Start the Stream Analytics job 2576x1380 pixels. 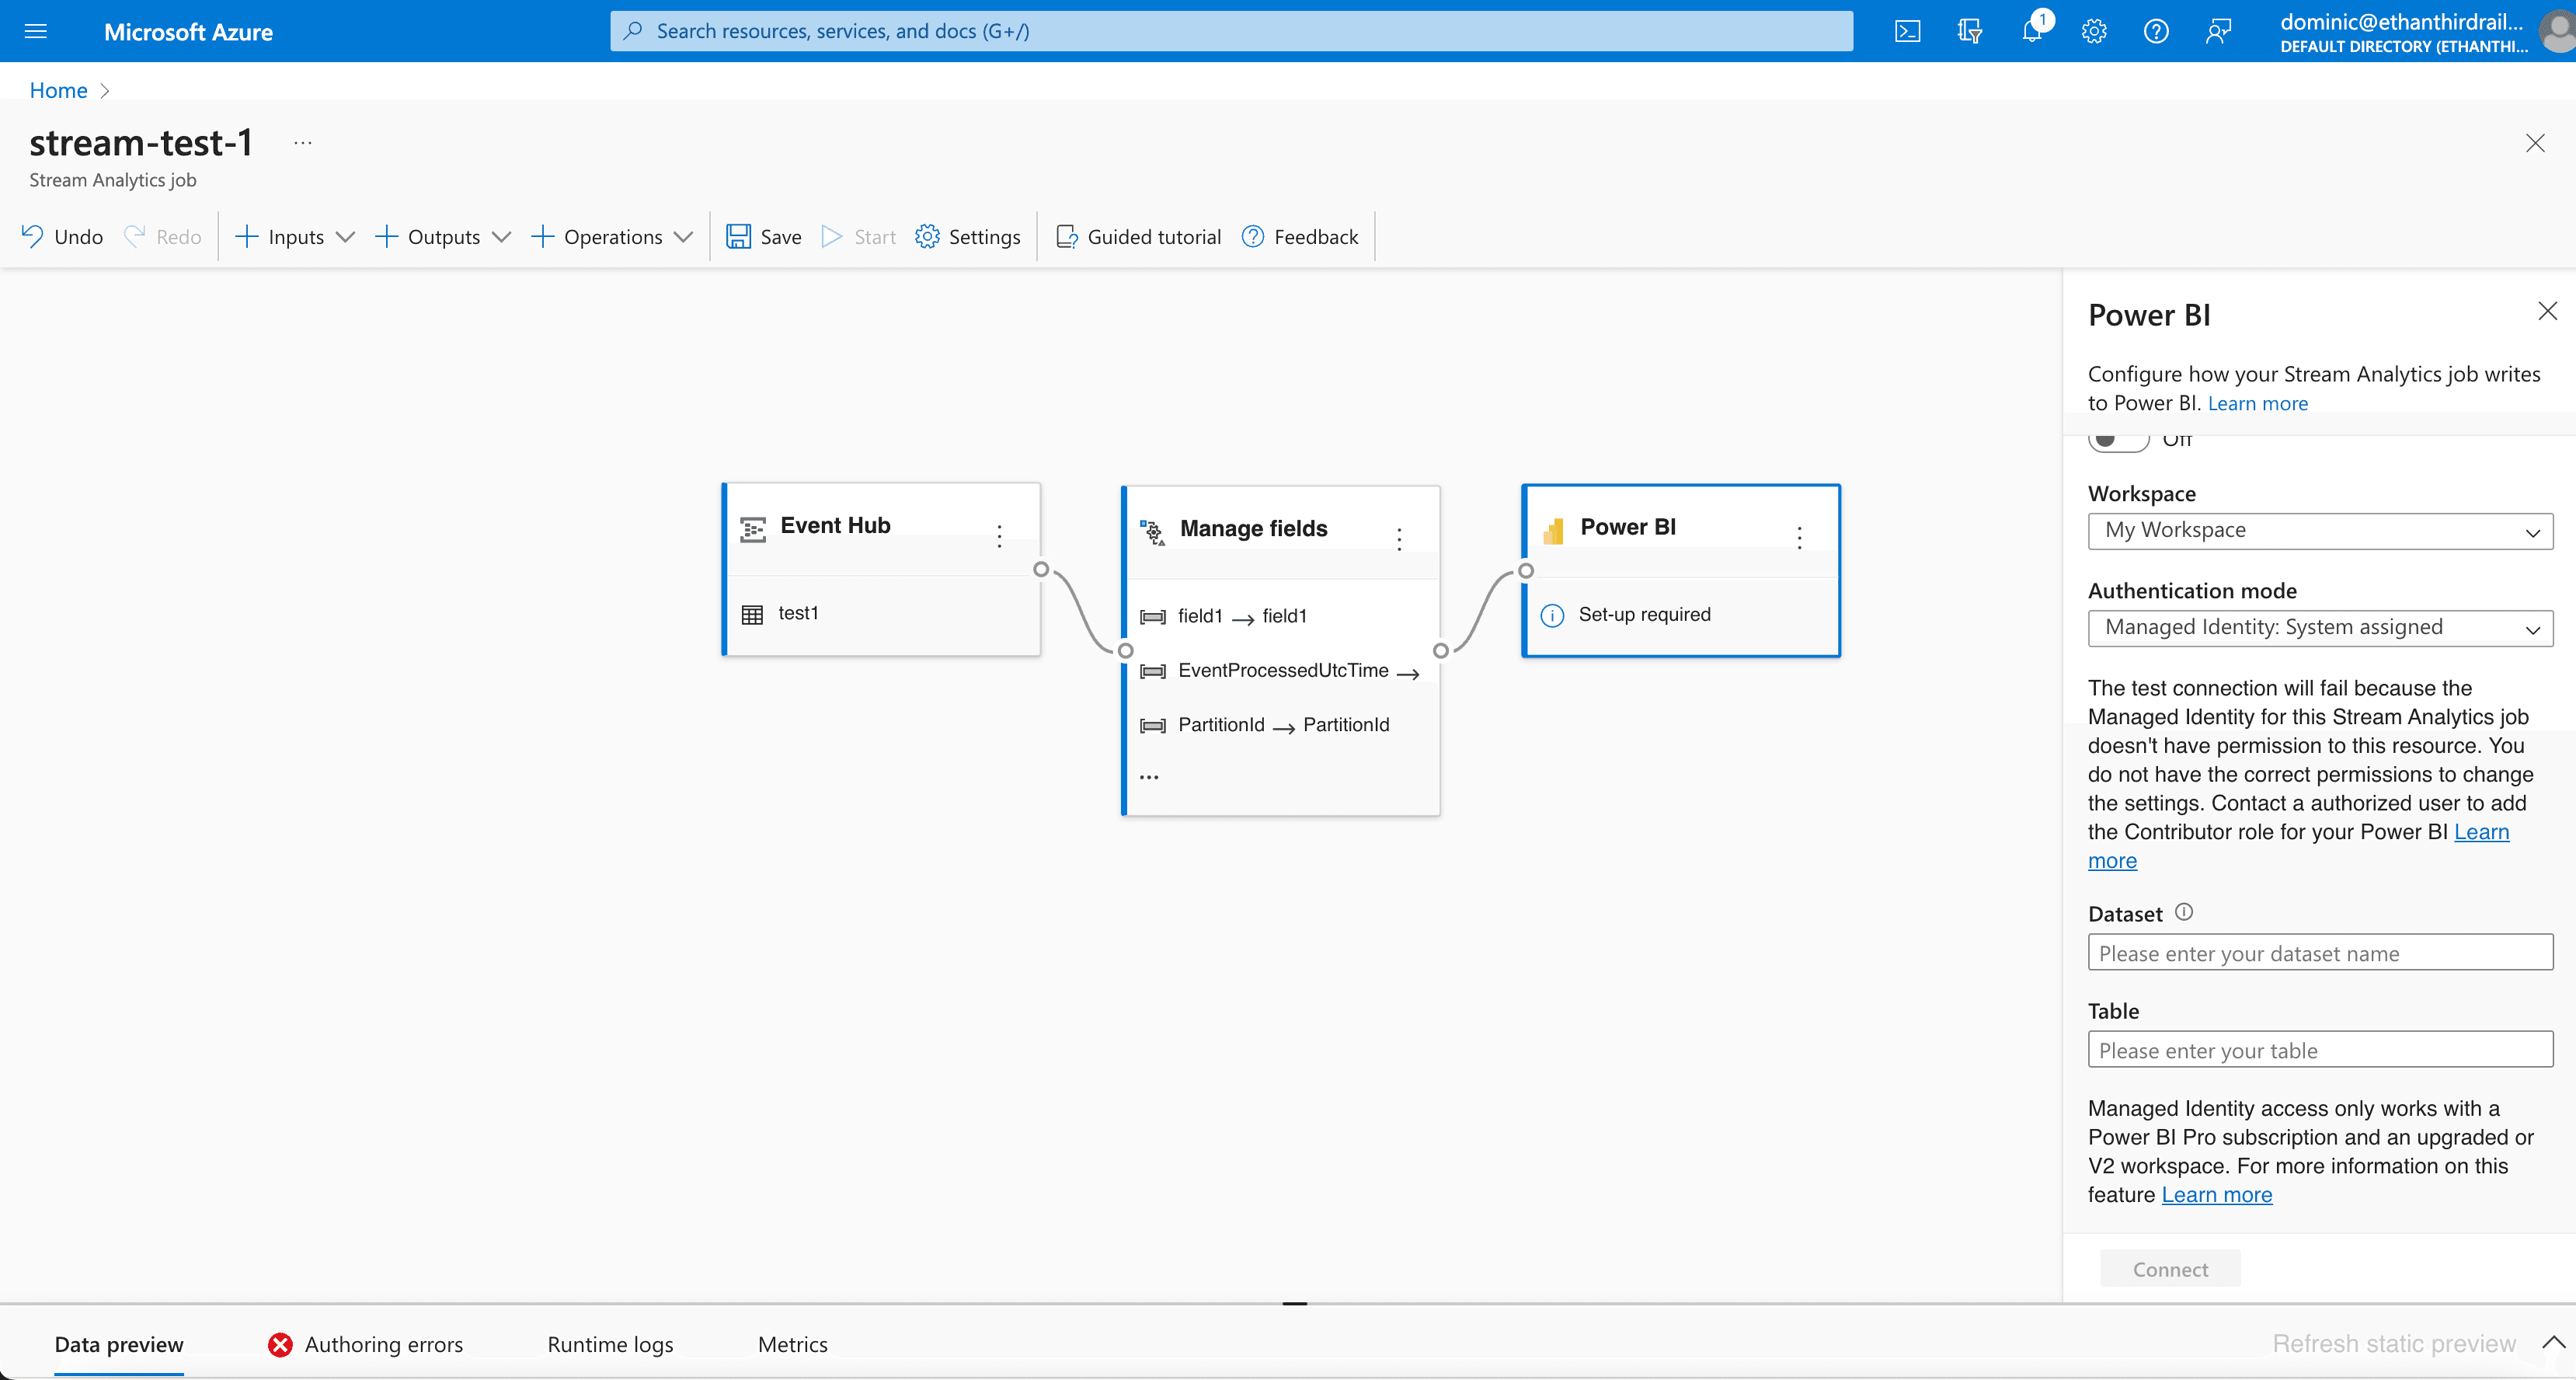858,236
